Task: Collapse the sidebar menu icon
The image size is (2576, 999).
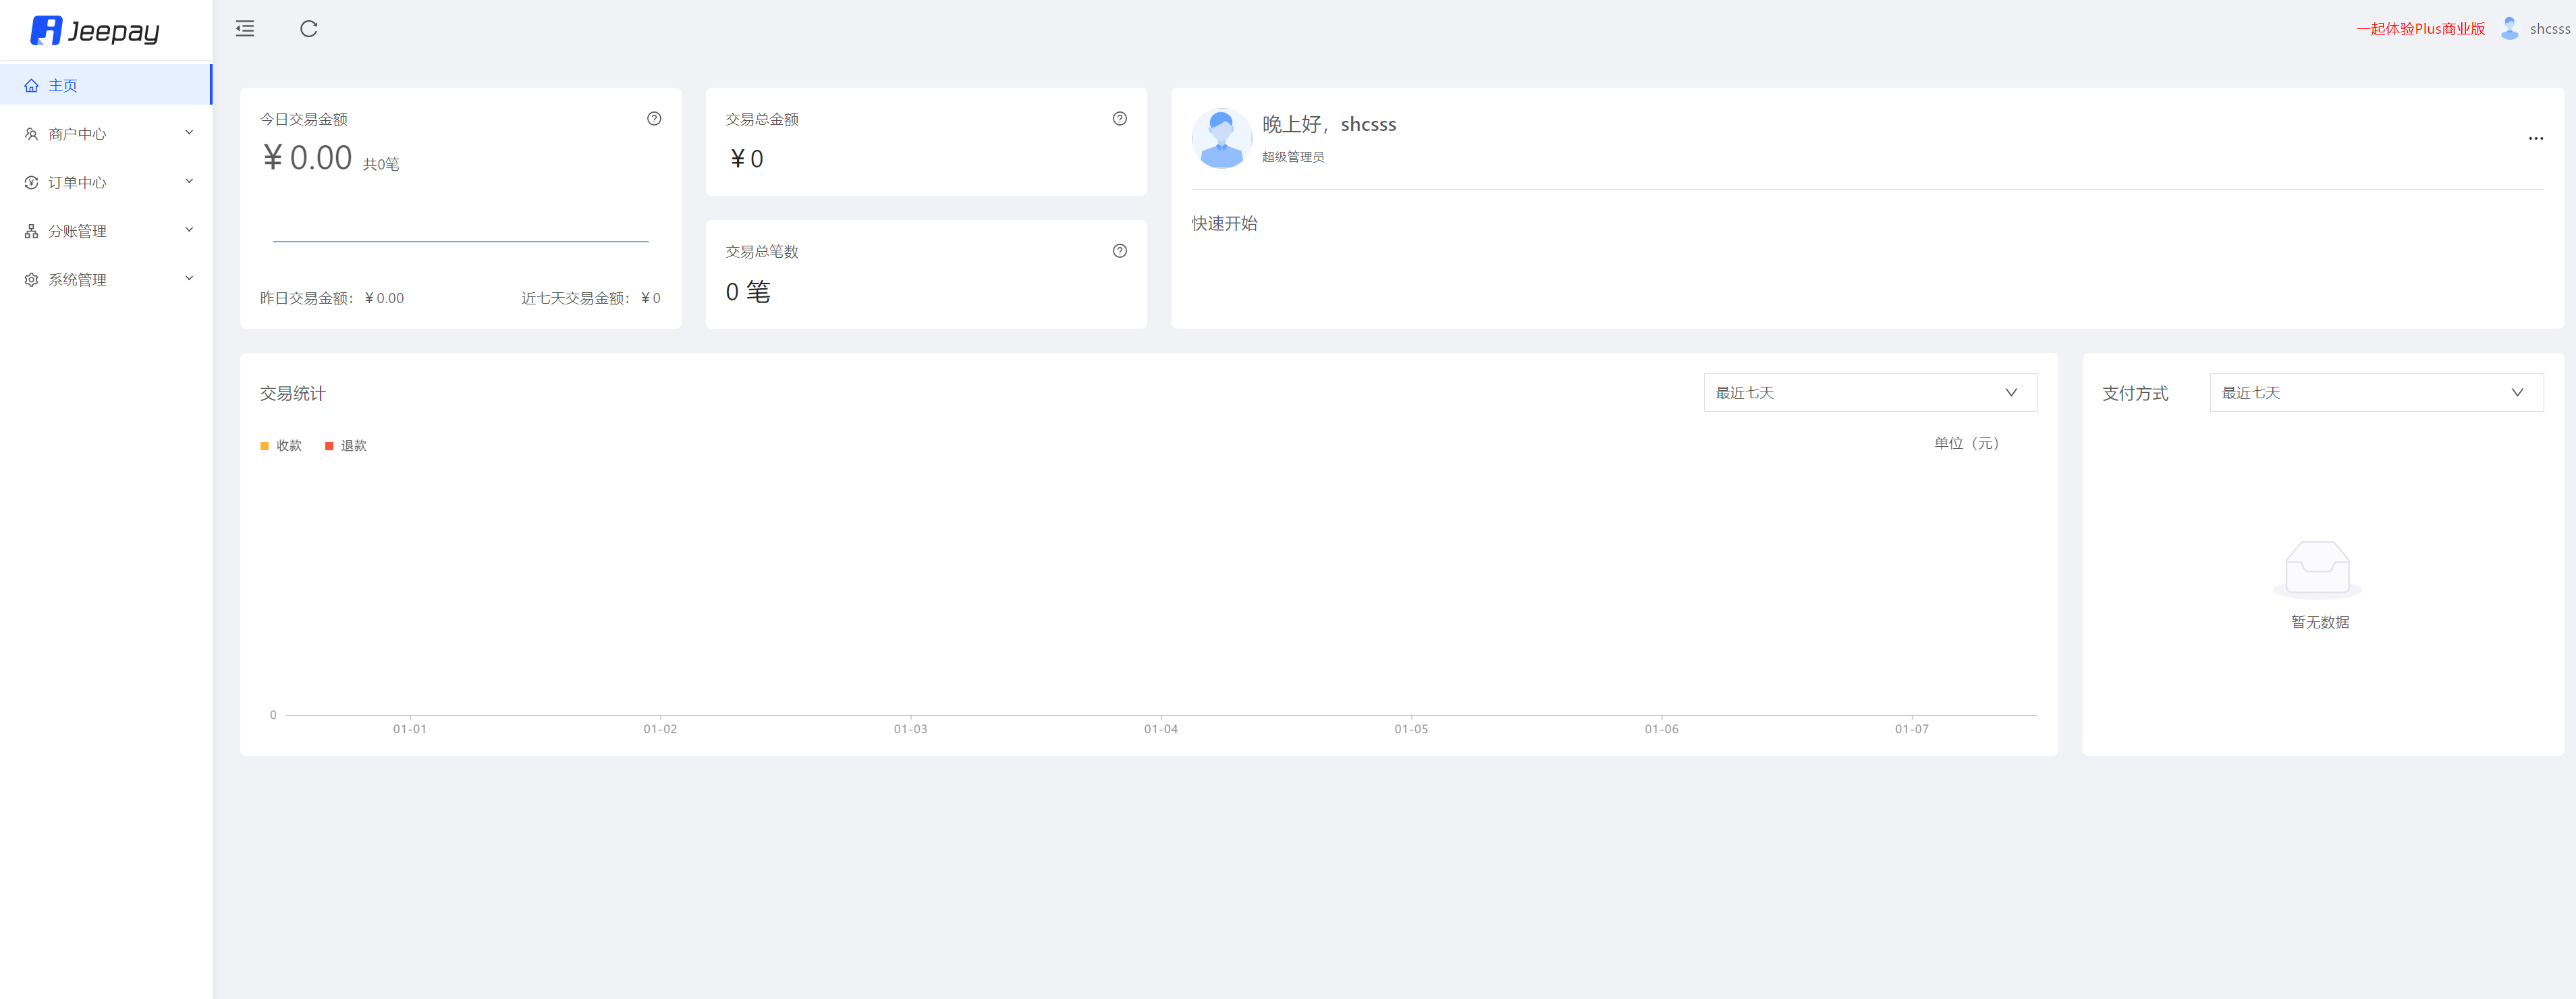Action: tap(245, 29)
